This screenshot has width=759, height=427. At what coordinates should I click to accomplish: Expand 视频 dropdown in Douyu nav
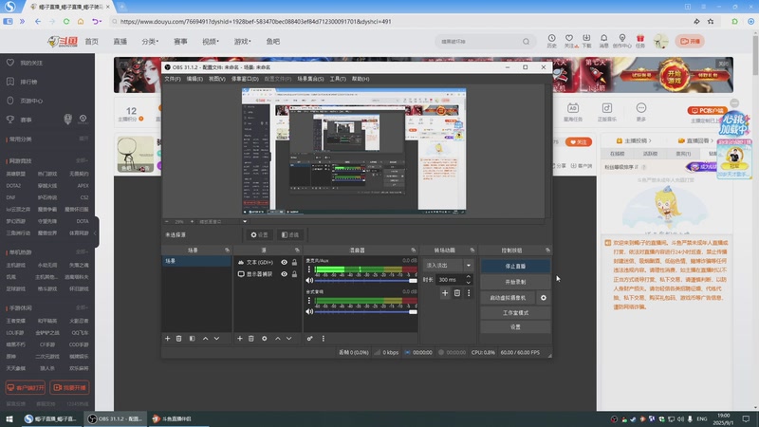tap(211, 42)
